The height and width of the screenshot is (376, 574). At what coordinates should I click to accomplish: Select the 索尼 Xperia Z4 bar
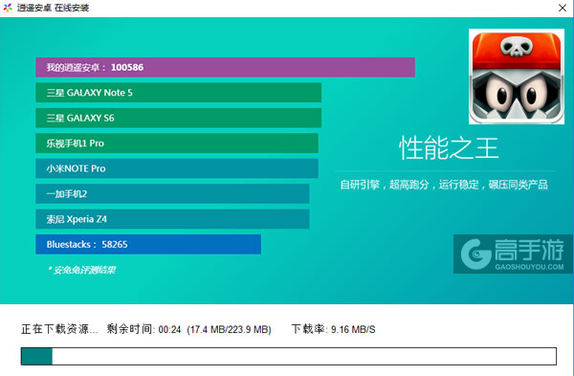(172, 219)
